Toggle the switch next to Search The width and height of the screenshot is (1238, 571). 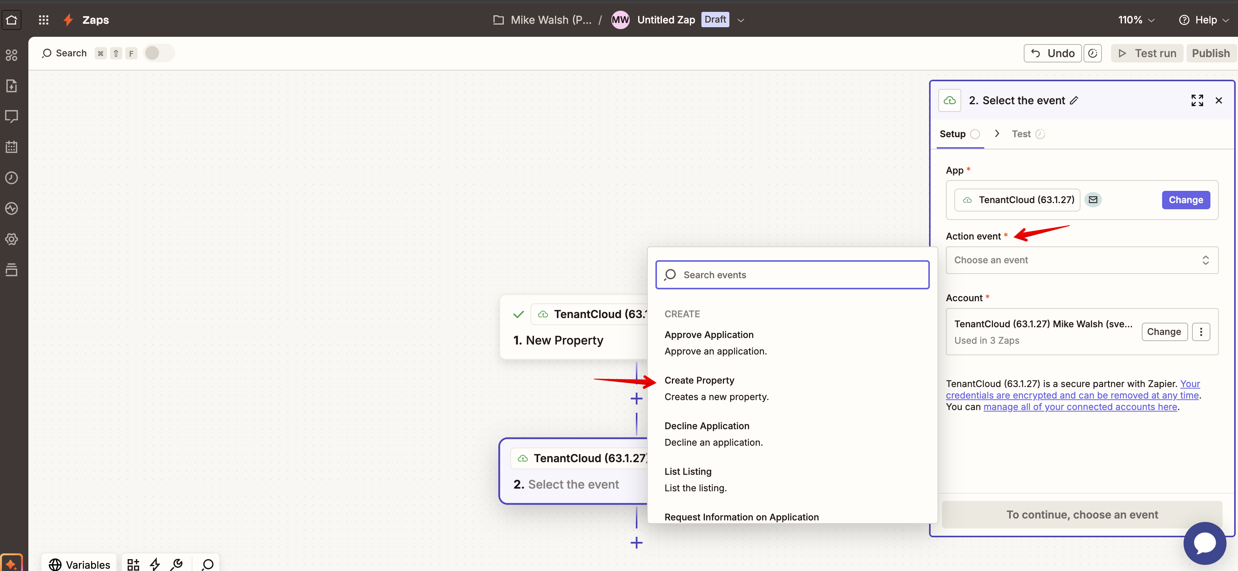click(159, 53)
